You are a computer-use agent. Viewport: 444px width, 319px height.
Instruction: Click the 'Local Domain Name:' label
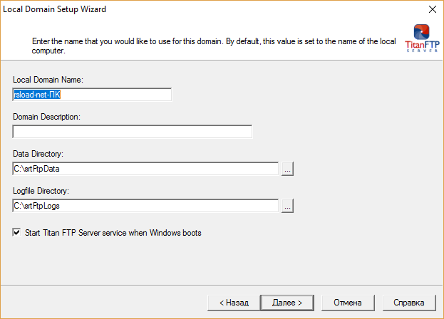click(x=48, y=79)
